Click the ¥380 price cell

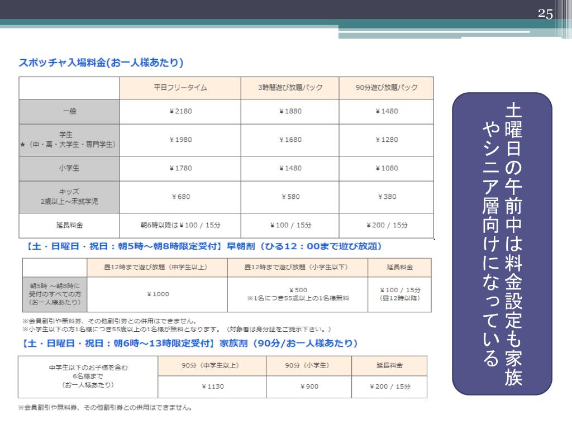tap(387, 197)
